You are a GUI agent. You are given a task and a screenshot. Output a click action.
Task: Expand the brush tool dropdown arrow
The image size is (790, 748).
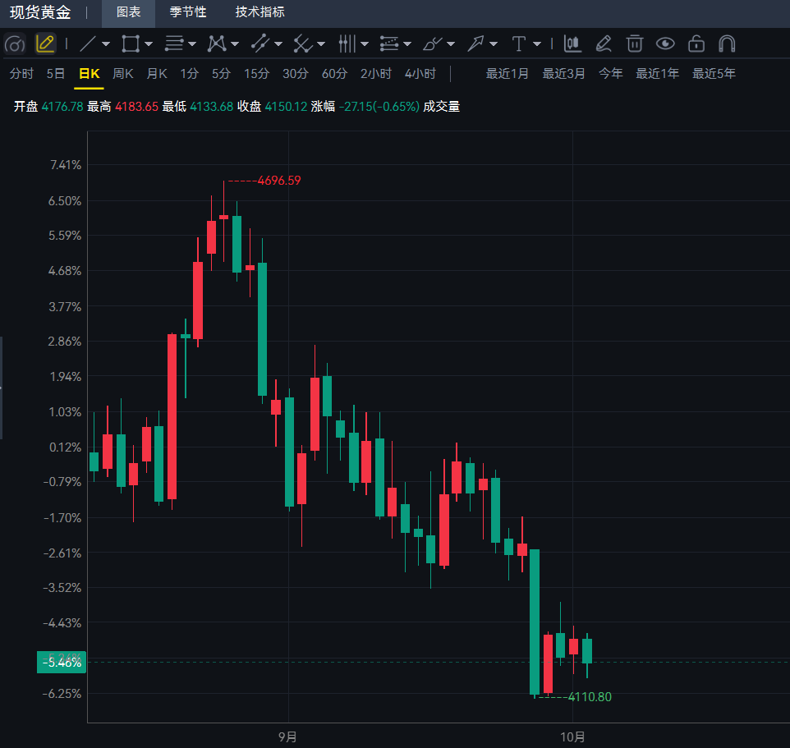coord(451,44)
